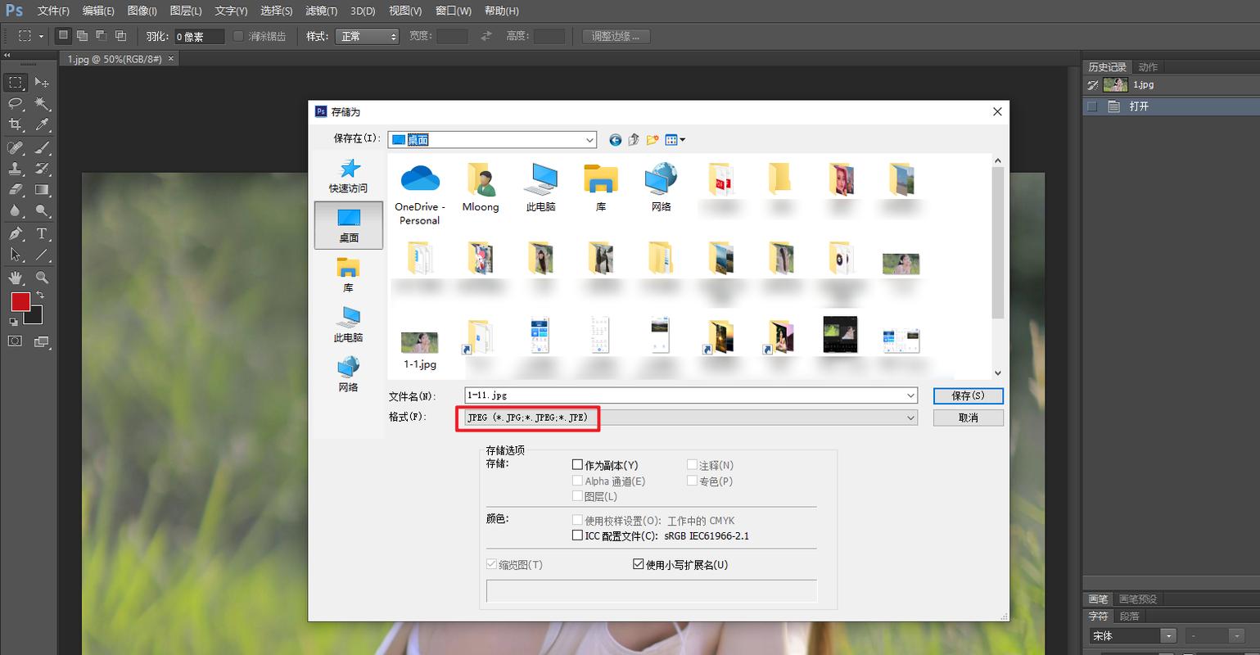Activate the Zoom tool
Screen dimensions: 1260x655
43,277
